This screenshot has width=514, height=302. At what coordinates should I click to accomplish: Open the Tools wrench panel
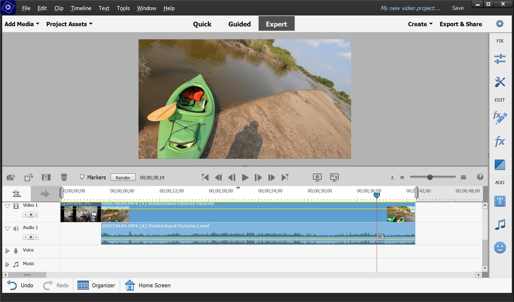point(500,82)
